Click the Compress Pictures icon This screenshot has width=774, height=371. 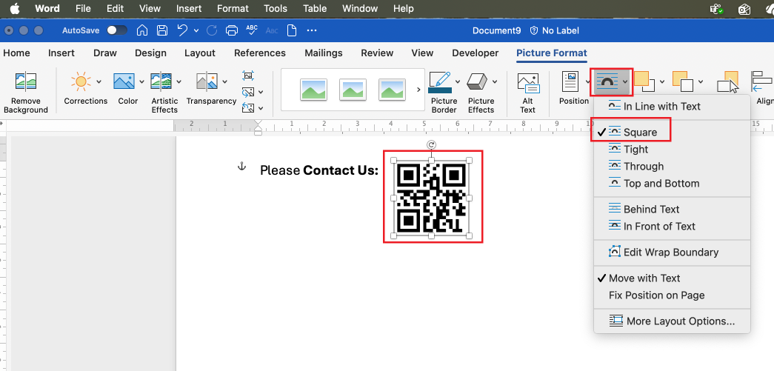[x=248, y=76]
